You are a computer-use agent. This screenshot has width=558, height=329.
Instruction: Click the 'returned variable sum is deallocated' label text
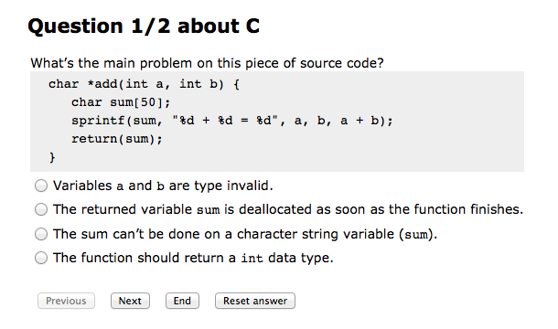tap(288, 209)
